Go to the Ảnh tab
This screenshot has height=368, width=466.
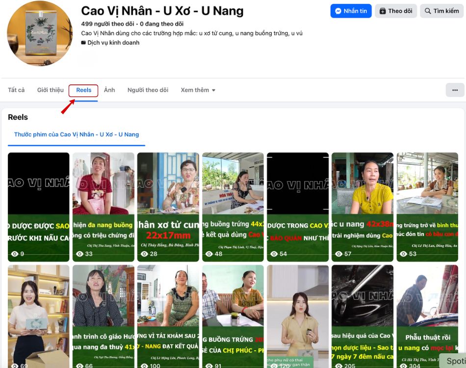coord(109,90)
